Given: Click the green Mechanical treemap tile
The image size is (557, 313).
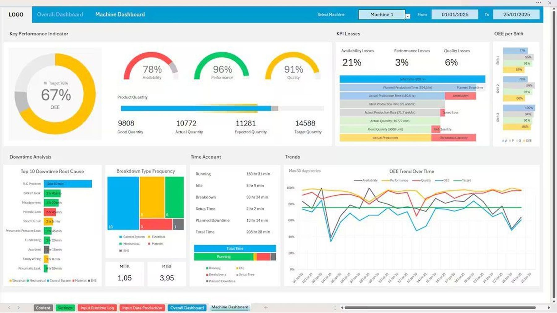Looking at the screenshot, I should [x=174, y=197].
